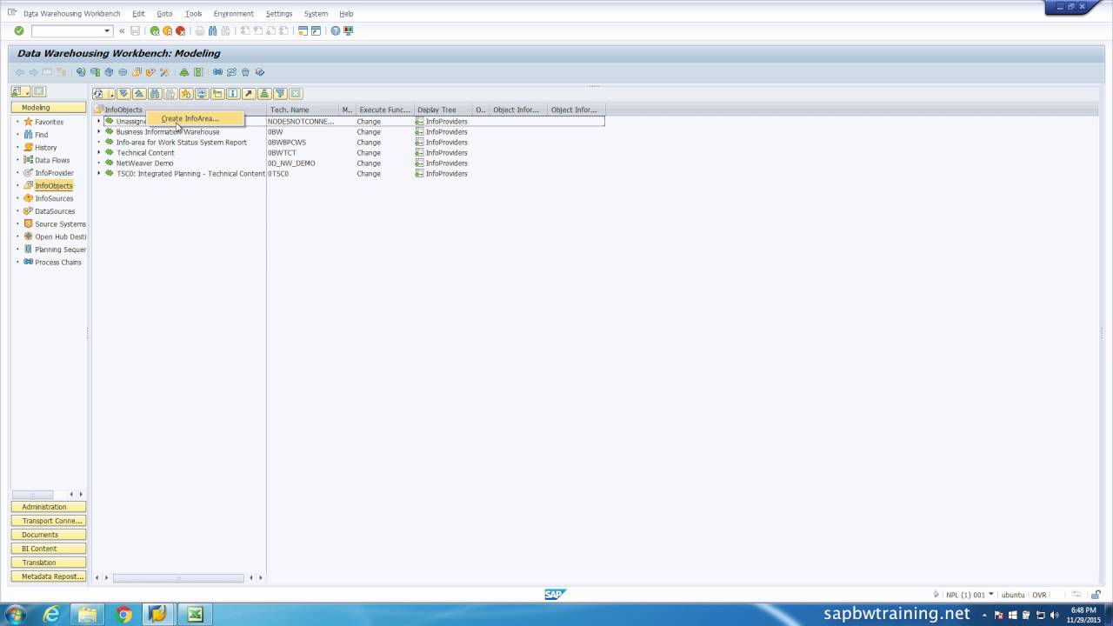The image size is (1113, 626).
Task: Click the Process Chain link icon in application toolbar
Action: click(217, 72)
